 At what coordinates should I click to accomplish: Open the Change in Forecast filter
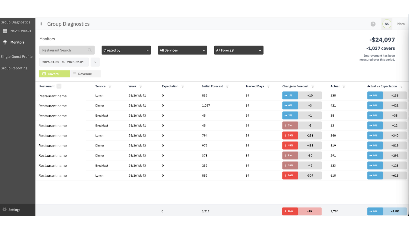point(313,86)
